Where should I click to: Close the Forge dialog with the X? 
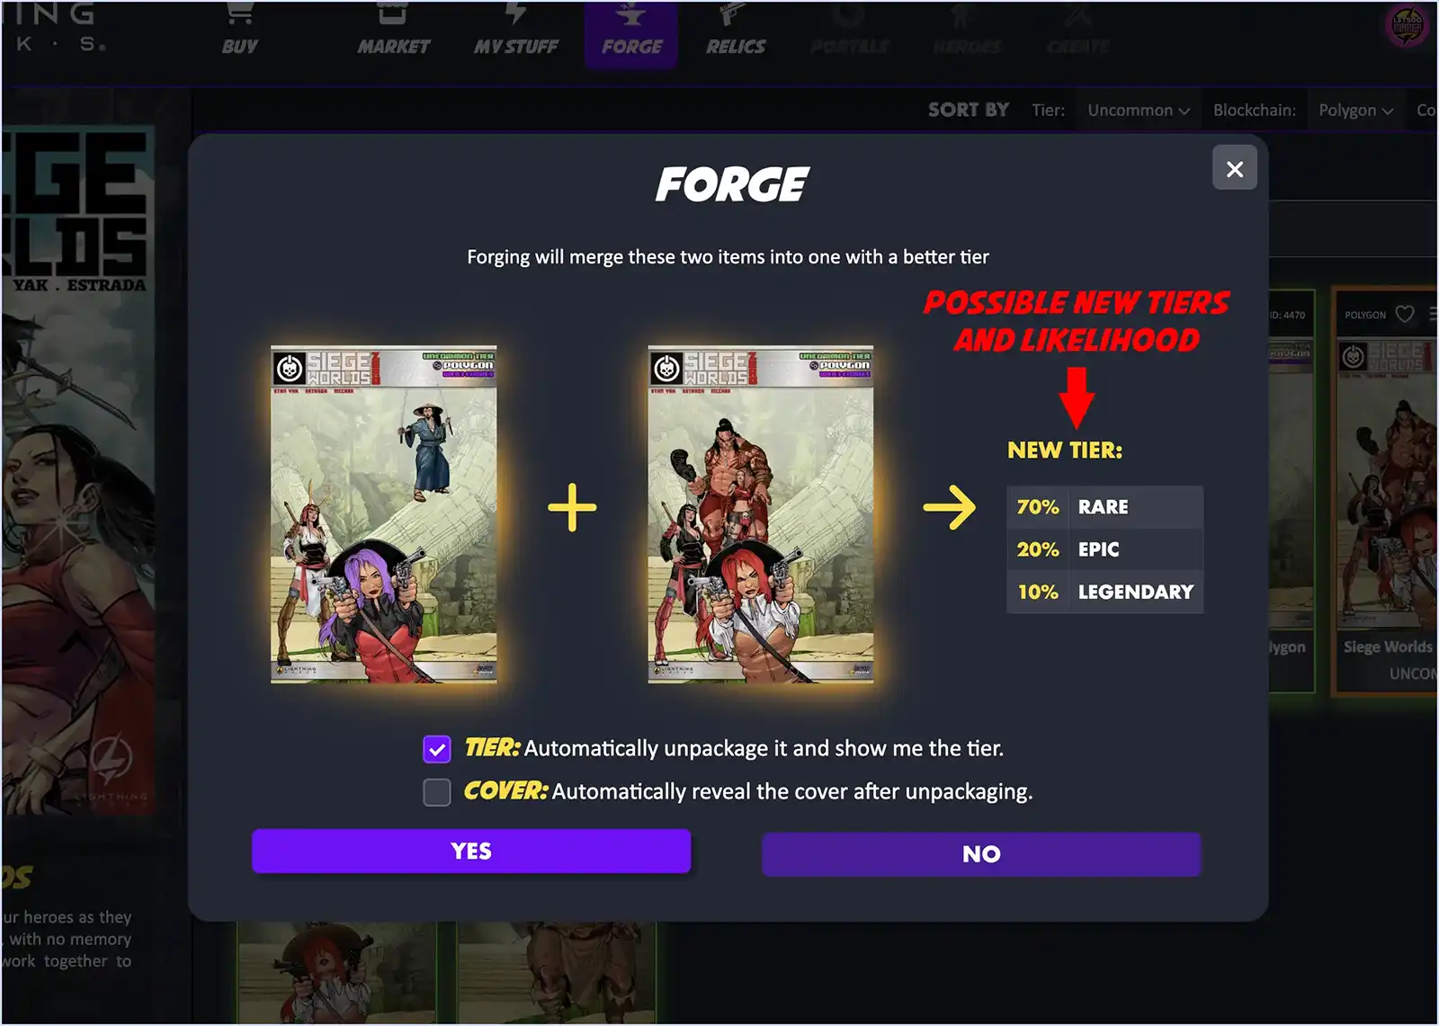(1234, 168)
